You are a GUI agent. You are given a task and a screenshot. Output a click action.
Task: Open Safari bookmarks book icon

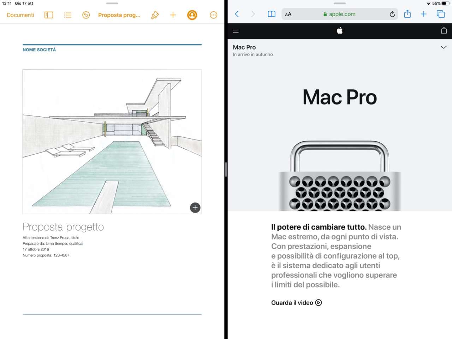(272, 14)
